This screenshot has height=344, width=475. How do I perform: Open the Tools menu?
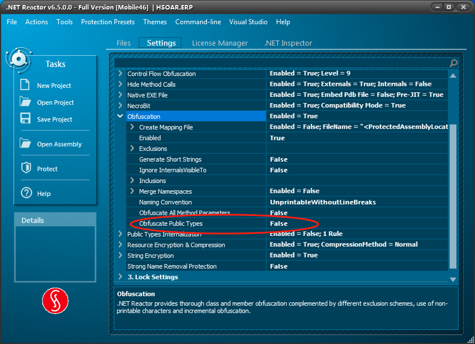[65, 22]
